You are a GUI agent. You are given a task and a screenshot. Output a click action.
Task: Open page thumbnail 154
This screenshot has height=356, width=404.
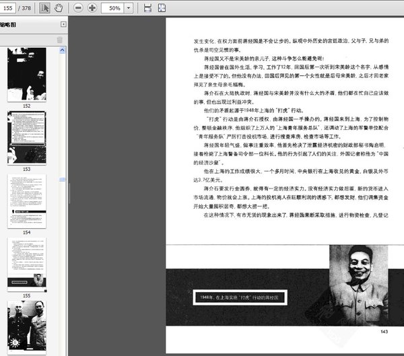click(x=27, y=201)
